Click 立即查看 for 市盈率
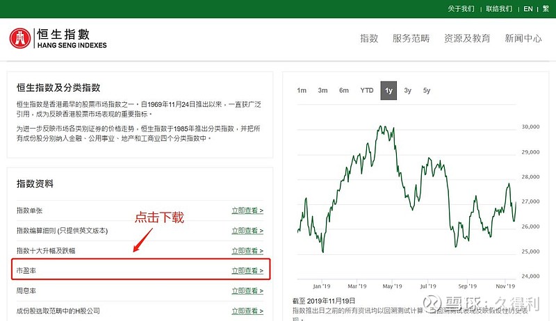Image resolution: width=556 pixels, height=321 pixels. point(247,271)
